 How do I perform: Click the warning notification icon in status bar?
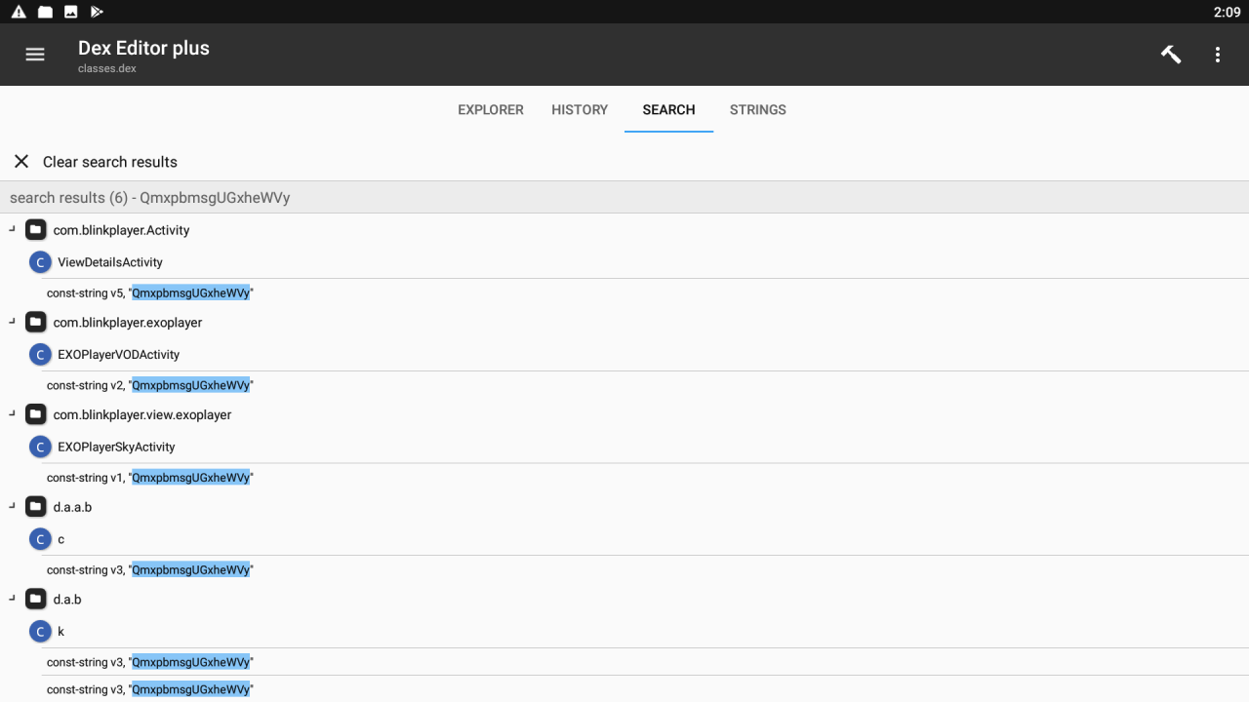click(x=19, y=12)
